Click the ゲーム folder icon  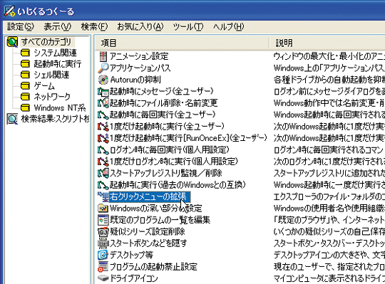click(x=25, y=85)
